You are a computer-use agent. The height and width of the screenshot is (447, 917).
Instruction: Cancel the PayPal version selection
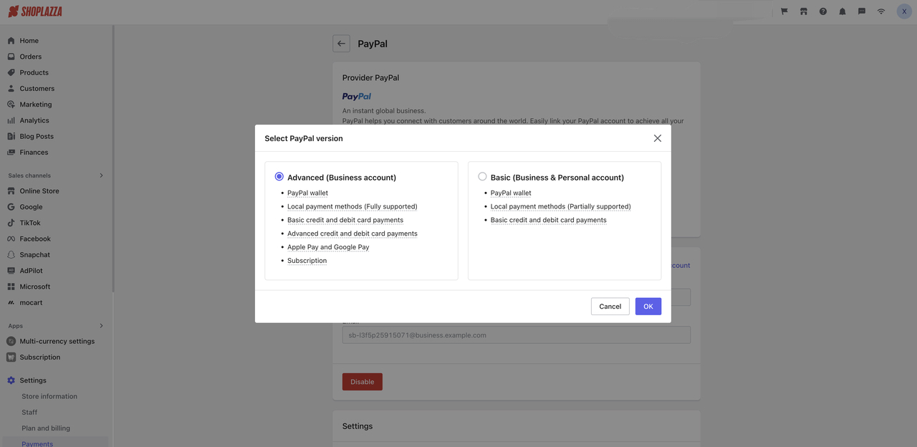(610, 305)
